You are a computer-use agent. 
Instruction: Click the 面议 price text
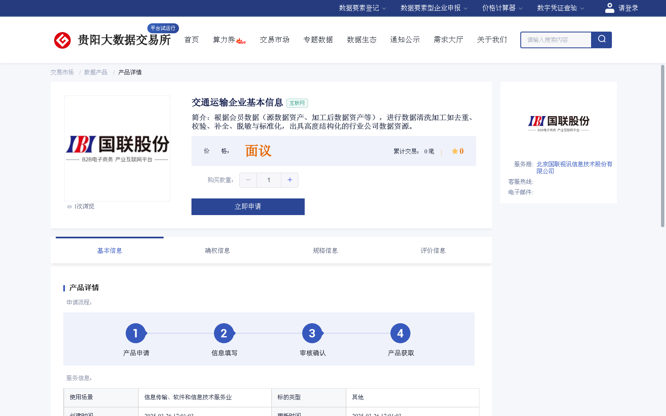pyautogui.click(x=258, y=151)
